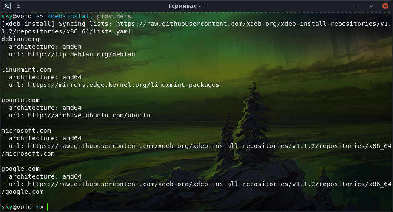Open the http://archive.ubuntu.com/ubuntu URL
This screenshot has width=393, height=212.
[x=89, y=115]
